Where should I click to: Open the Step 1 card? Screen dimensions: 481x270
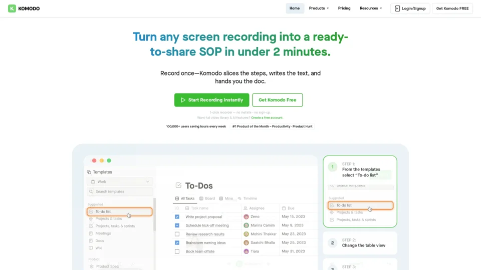360,191
